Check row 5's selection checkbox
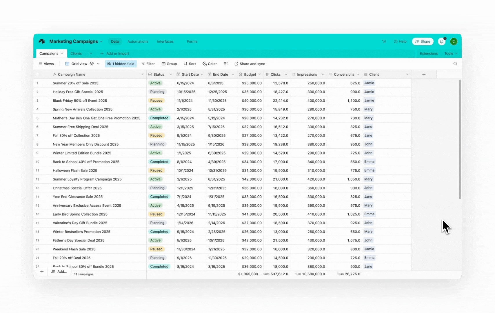This screenshot has height=313, width=495. (38, 118)
